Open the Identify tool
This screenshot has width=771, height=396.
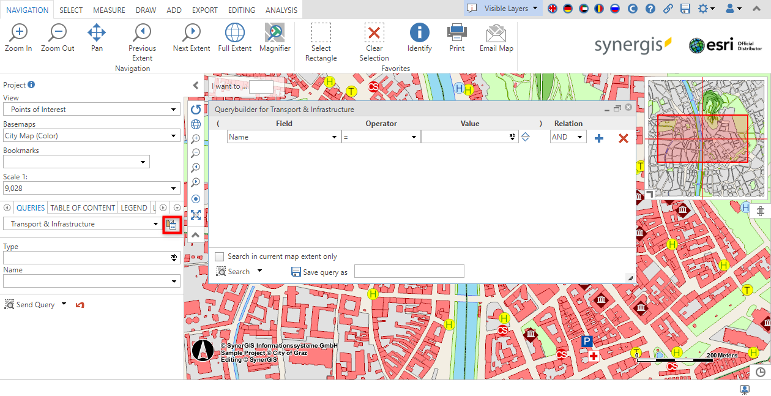click(419, 37)
